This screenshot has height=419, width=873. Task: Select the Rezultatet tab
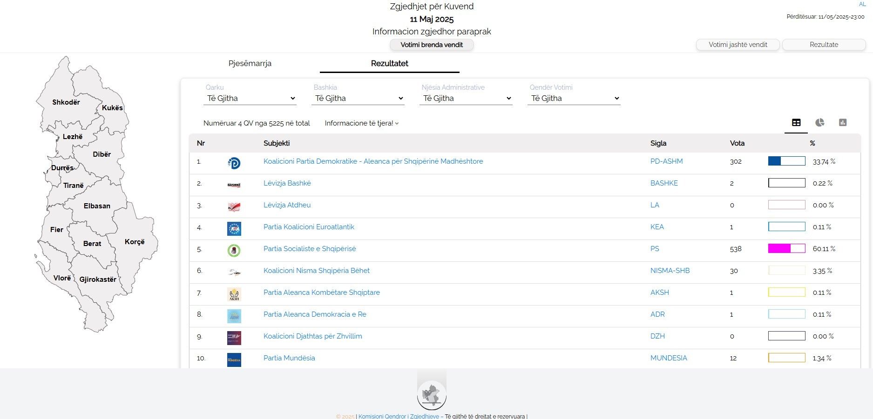(389, 64)
